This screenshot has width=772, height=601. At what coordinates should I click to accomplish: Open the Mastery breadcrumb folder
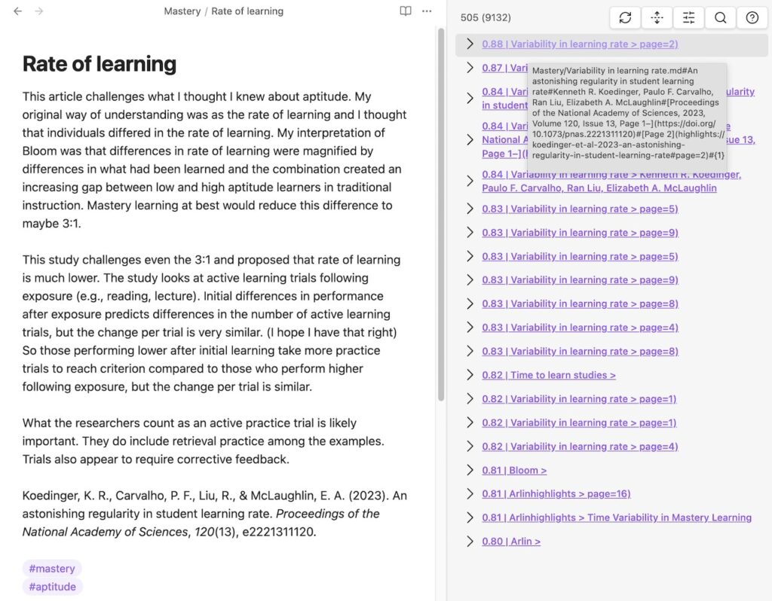[x=182, y=11]
